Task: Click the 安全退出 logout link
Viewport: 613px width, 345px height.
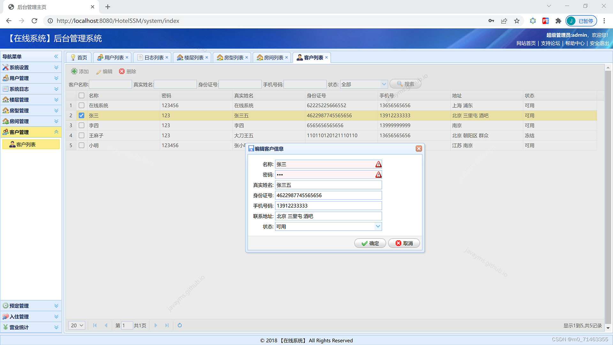Action: click(x=599, y=43)
